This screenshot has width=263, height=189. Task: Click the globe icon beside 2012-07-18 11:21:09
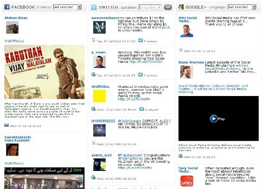coord(181,156)
